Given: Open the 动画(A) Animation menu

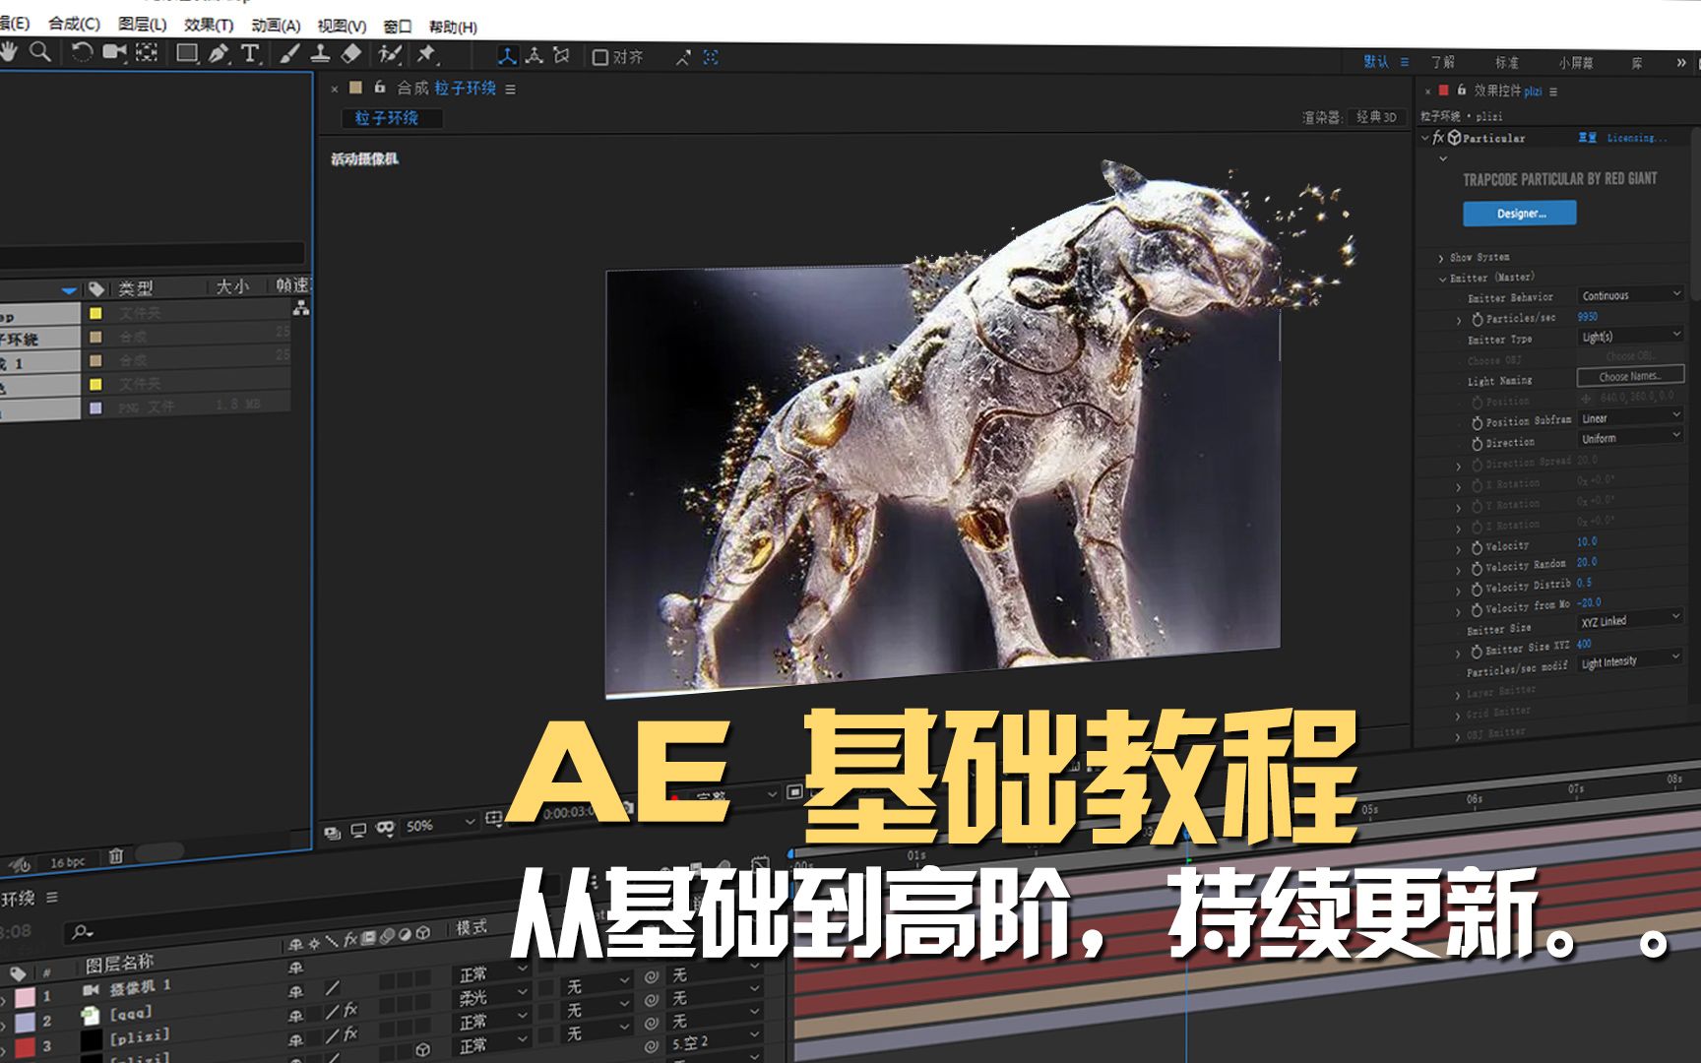Looking at the screenshot, I should point(276,26).
